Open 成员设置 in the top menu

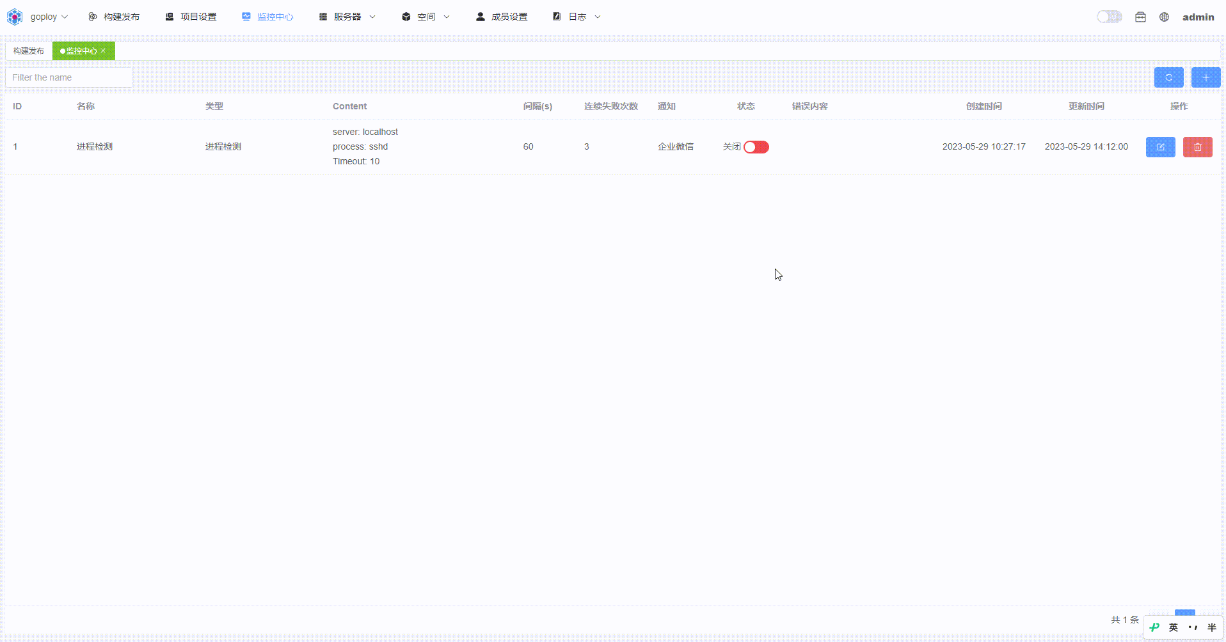coord(502,17)
